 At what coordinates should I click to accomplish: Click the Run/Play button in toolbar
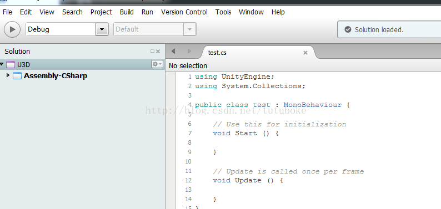coord(12,29)
